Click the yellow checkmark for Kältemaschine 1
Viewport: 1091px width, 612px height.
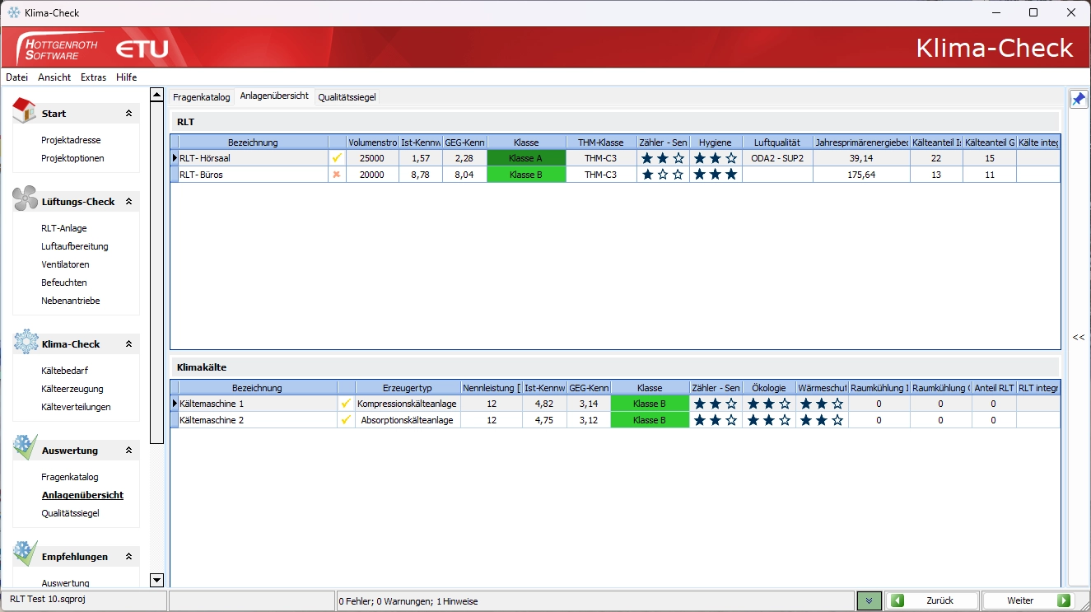(346, 404)
